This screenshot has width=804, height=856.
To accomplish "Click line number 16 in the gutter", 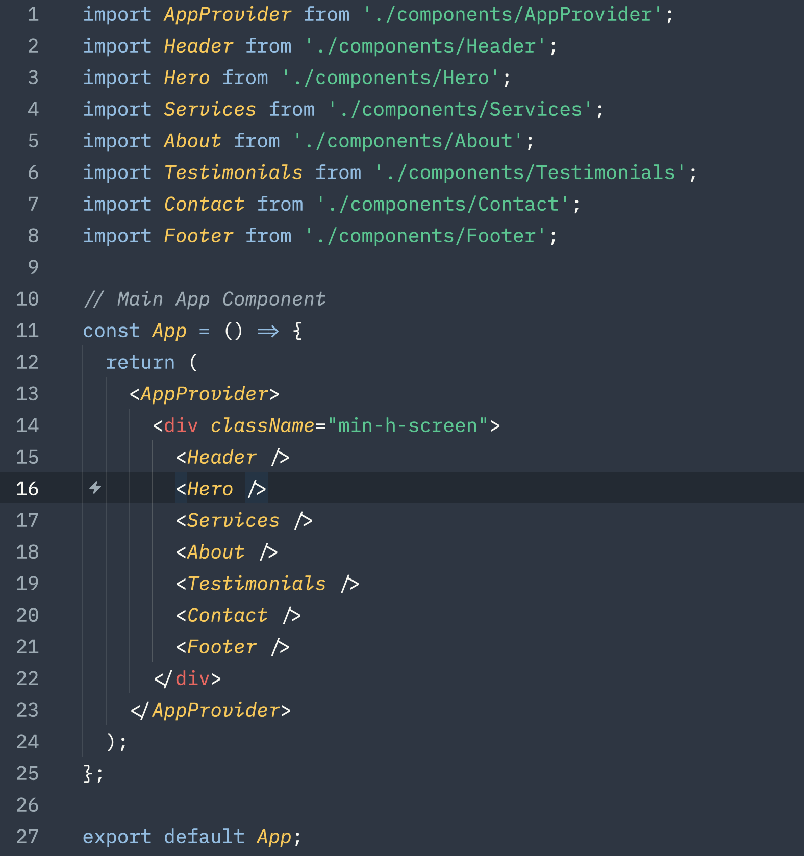I will 27,489.
